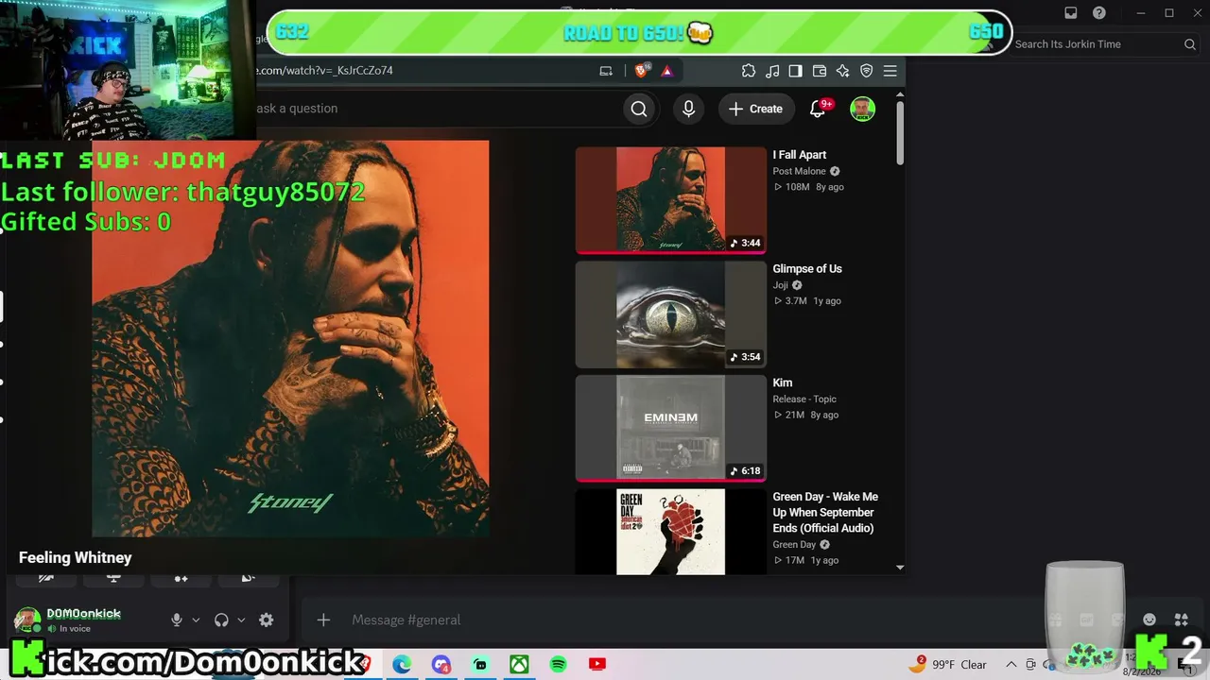Click the Brave Rewards triangle icon
Image resolution: width=1210 pixels, height=680 pixels.
click(x=666, y=71)
